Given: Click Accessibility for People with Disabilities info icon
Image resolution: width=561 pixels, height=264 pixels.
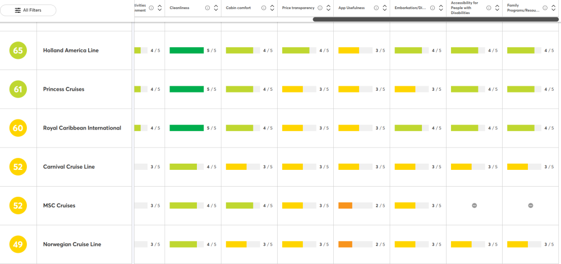Looking at the screenshot, I should tap(489, 8).
